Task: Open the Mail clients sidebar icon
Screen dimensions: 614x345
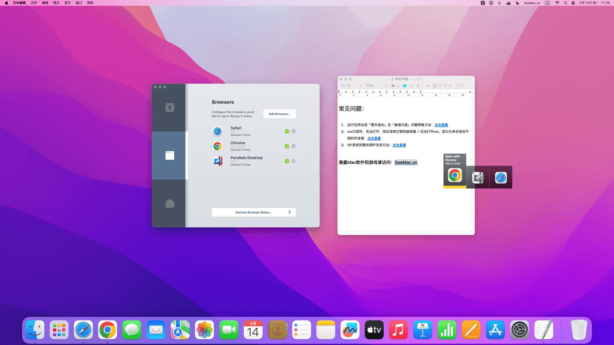Action: (169, 203)
